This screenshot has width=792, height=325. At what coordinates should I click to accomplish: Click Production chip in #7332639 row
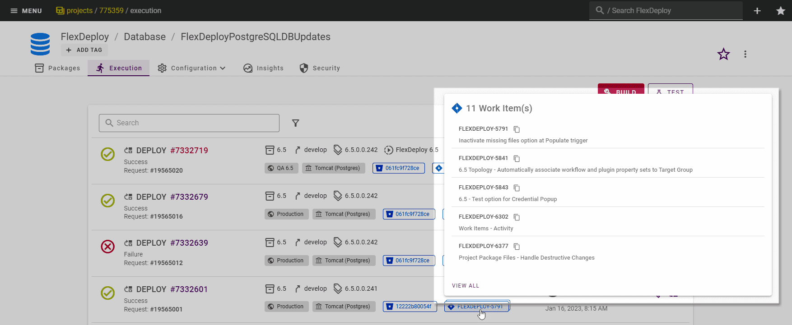click(287, 261)
